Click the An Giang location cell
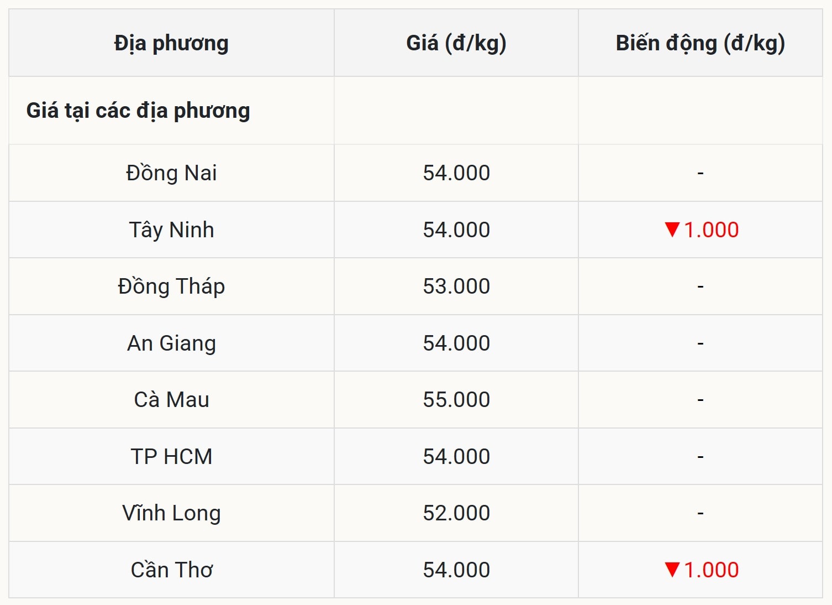 pyautogui.click(x=171, y=343)
